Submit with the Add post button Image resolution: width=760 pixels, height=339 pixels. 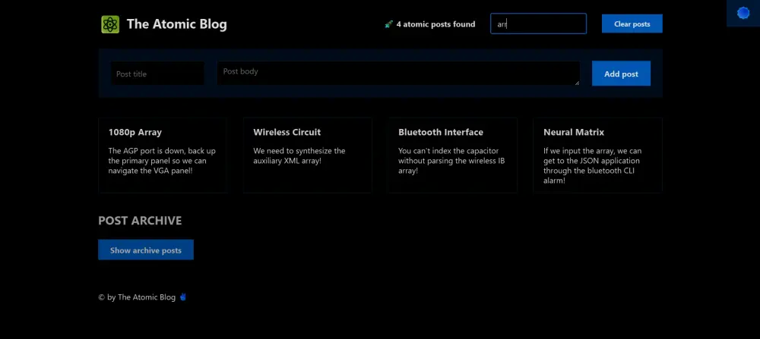(x=621, y=74)
